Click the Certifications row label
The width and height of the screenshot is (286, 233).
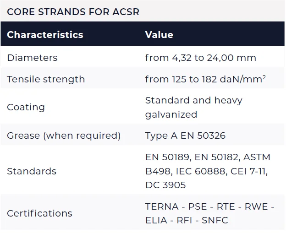click(39, 213)
